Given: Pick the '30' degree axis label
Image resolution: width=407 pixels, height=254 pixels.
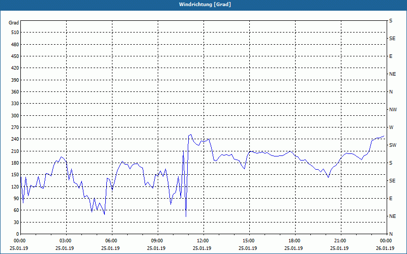Looking at the screenshot, I should pos(16,223).
